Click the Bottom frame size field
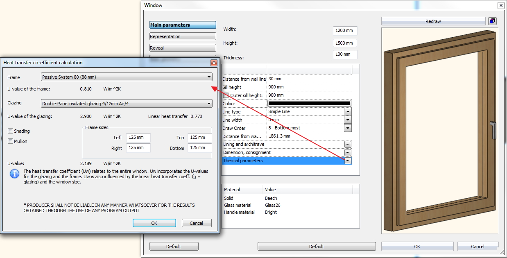Viewport: 507px width, 258px height. click(199, 148)
